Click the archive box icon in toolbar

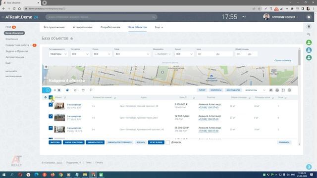(x=83, y=90)
